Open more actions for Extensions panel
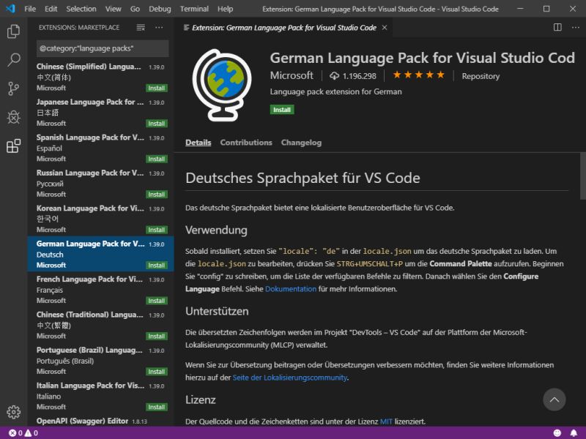586x439 pixels. (x=158, y=28)
